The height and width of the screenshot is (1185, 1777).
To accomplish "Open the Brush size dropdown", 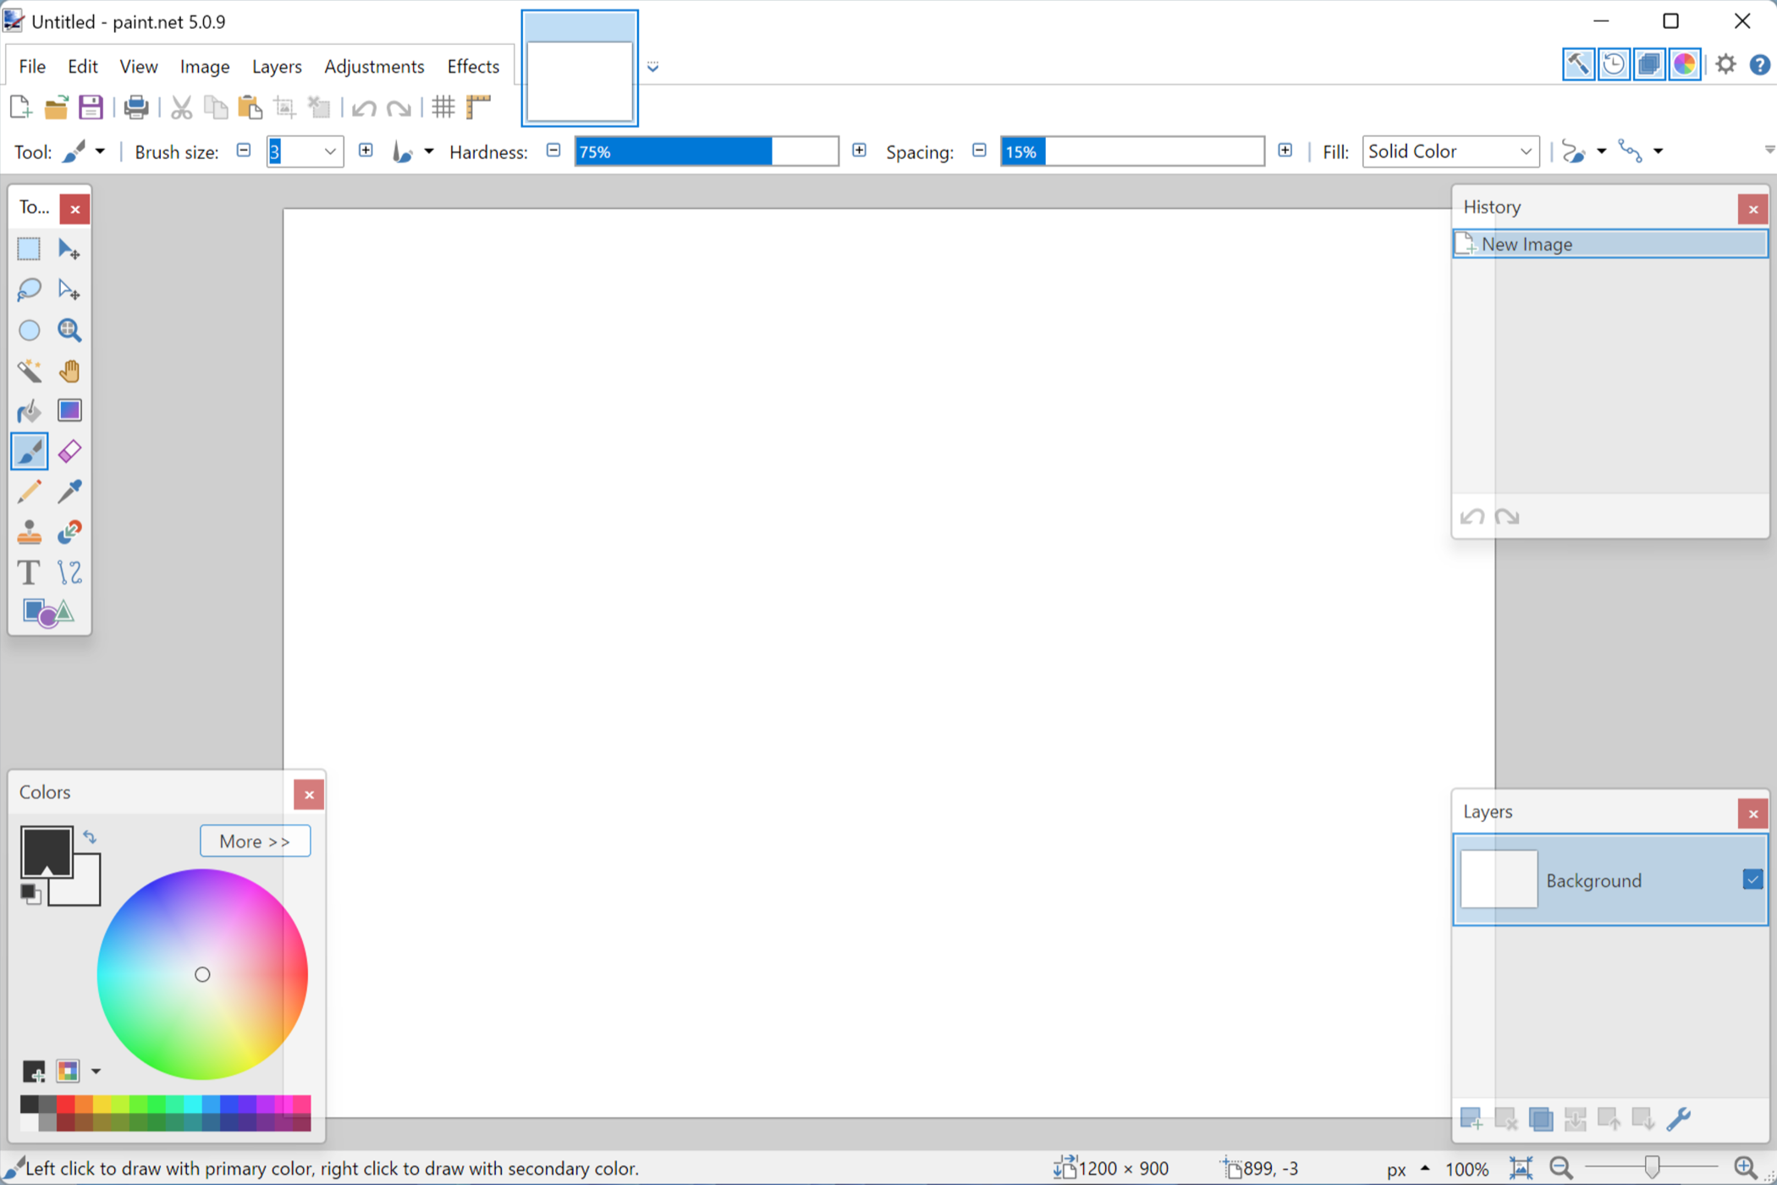I will pos(330,152).
